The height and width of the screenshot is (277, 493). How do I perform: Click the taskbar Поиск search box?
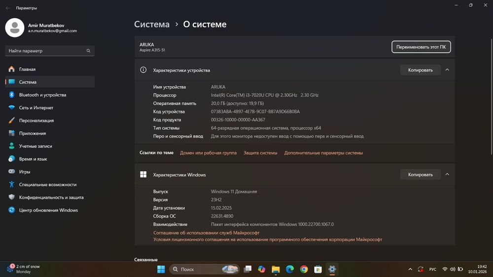coord(205,269)
